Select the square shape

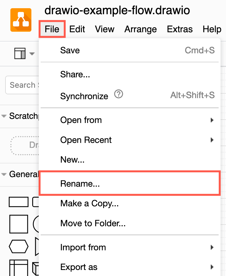19,224
